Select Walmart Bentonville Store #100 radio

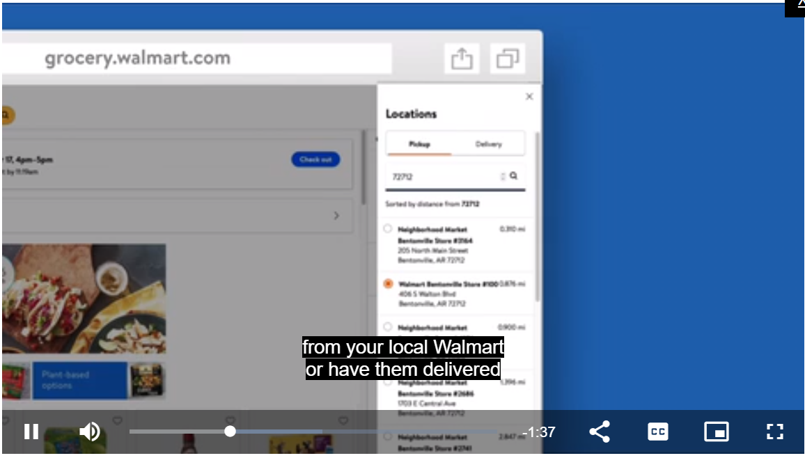tap(388, 283)
